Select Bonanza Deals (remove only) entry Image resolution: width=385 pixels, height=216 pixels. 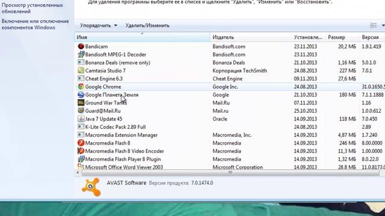118,62
